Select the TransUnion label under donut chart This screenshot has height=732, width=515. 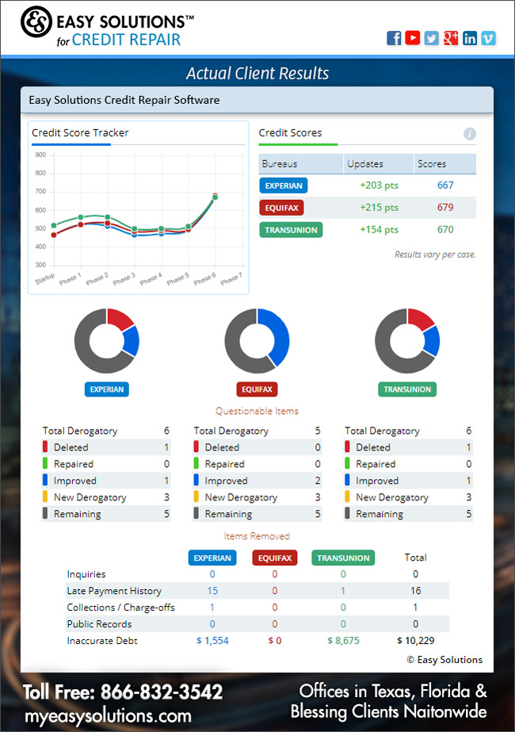407,389
